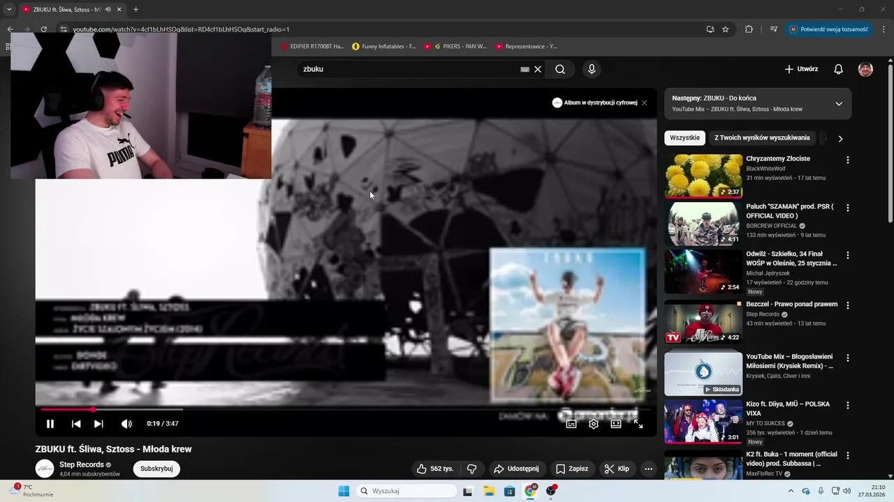The width and height of the screenshot is (894, 502).
Task: Go back in browser history
Action: point(10,29)
